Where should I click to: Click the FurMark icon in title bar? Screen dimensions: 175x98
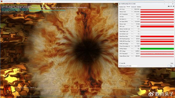[x=1, y=1]
